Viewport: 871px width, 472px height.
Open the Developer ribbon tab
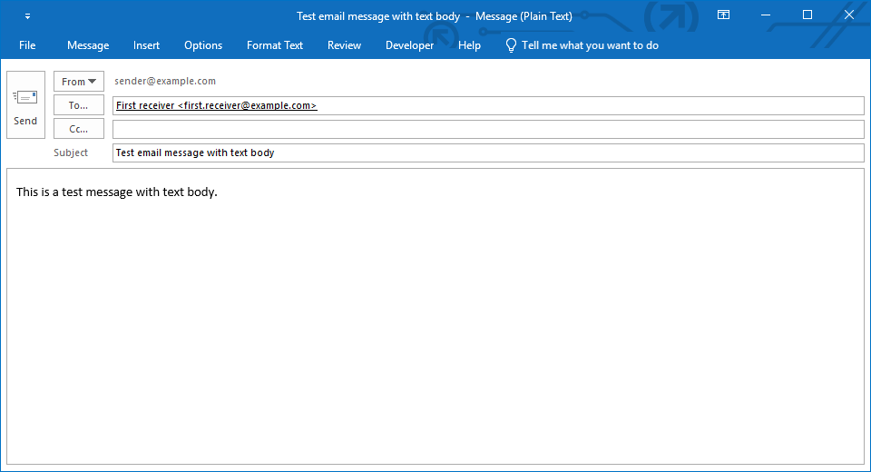(409, 45)
